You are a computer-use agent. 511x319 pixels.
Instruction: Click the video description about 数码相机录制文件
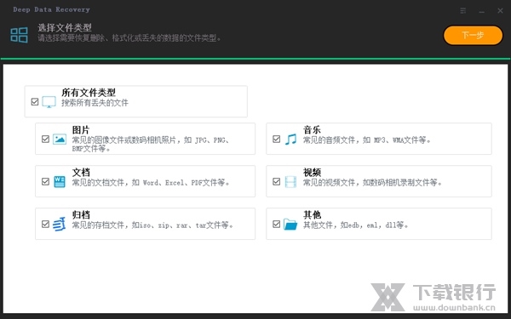[372, 183]
